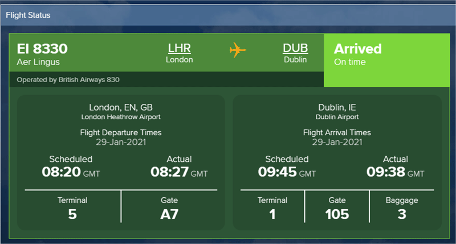Click the actual departure time 08:27
The image size is (456, 244).
pos(169,172)
